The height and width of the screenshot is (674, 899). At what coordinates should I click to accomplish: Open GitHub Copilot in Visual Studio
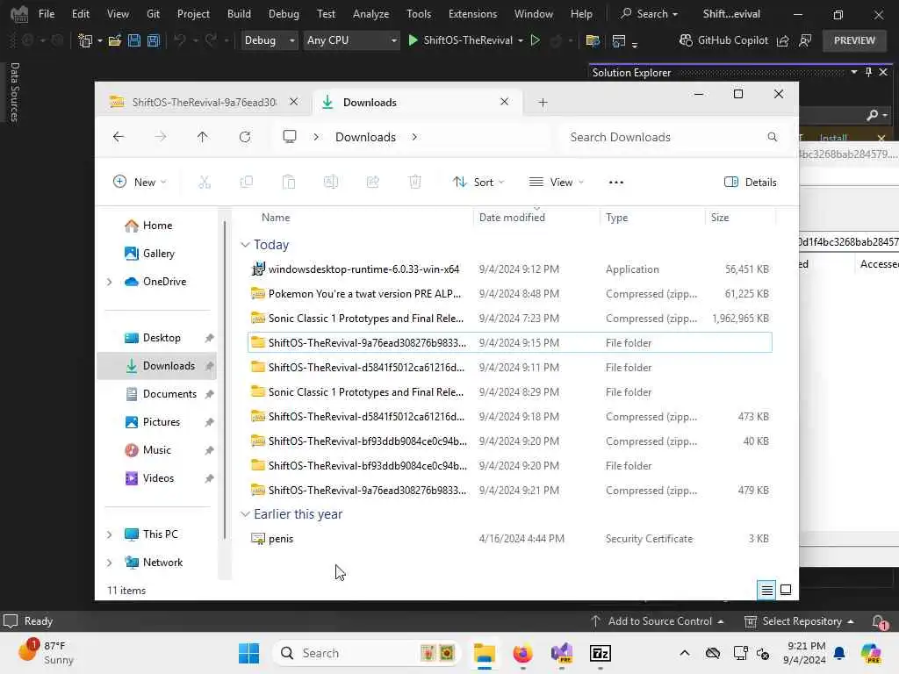click(x=723, y=40)
